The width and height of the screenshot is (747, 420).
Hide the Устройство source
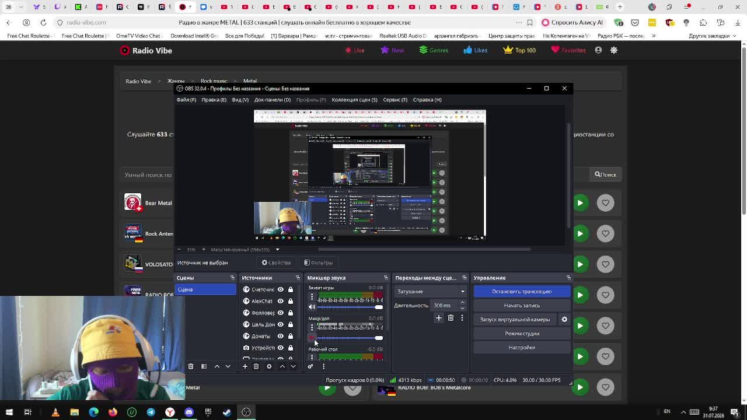280,348
